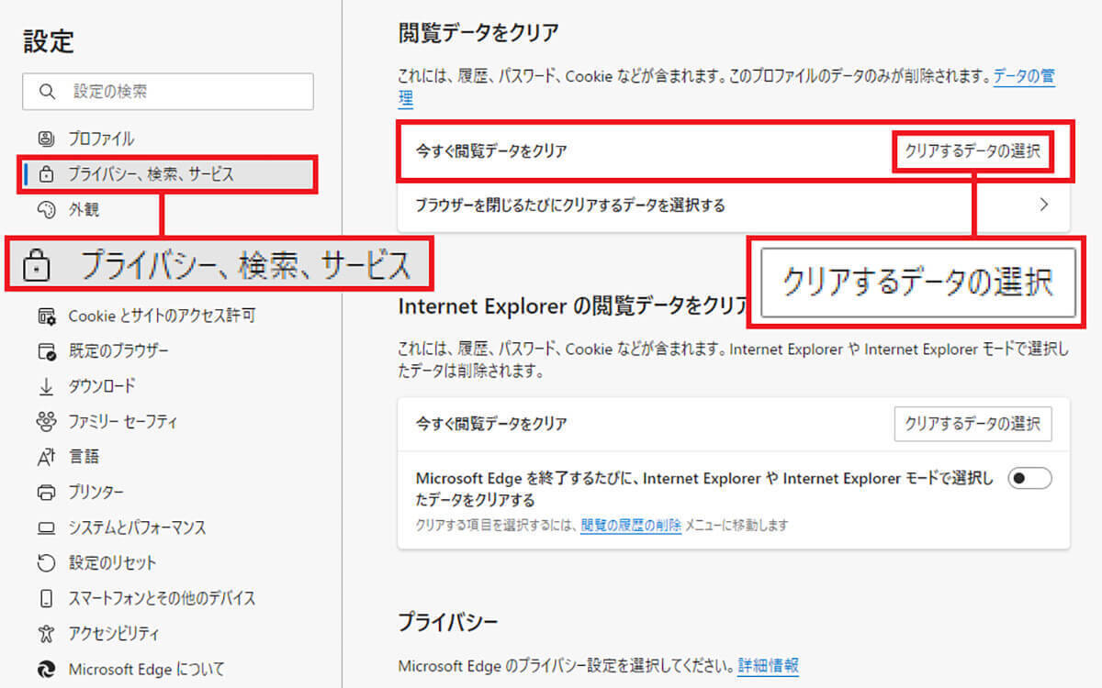Open the Privacy detailed information link
The width and height of the screenshot is (1102, 688).
pyautogui.click(x=768, y=665)
